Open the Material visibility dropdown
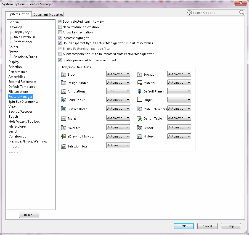Viewport: 249px width, 235px height. click(x=179, y=83)
